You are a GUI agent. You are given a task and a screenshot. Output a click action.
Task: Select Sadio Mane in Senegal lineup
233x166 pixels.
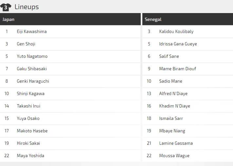(170, 81)
